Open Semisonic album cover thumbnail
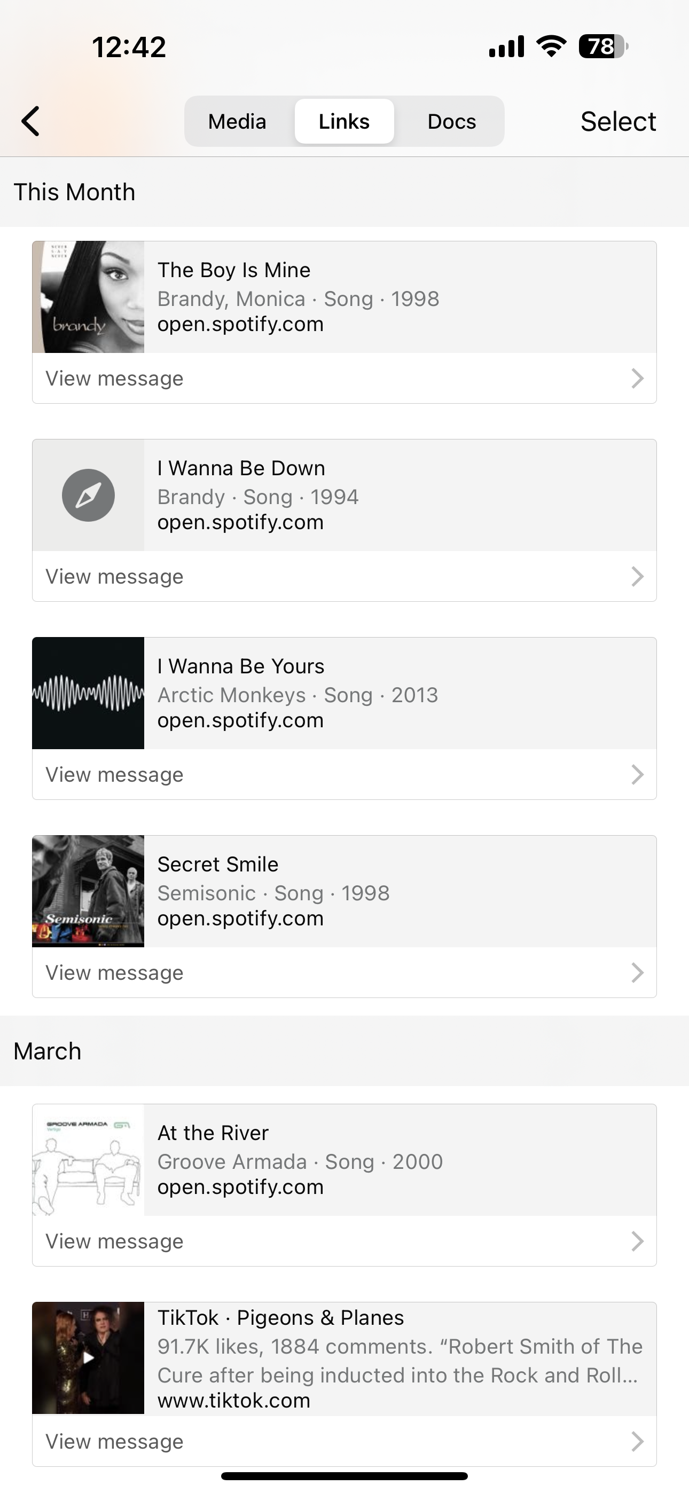 click(88, 891)
